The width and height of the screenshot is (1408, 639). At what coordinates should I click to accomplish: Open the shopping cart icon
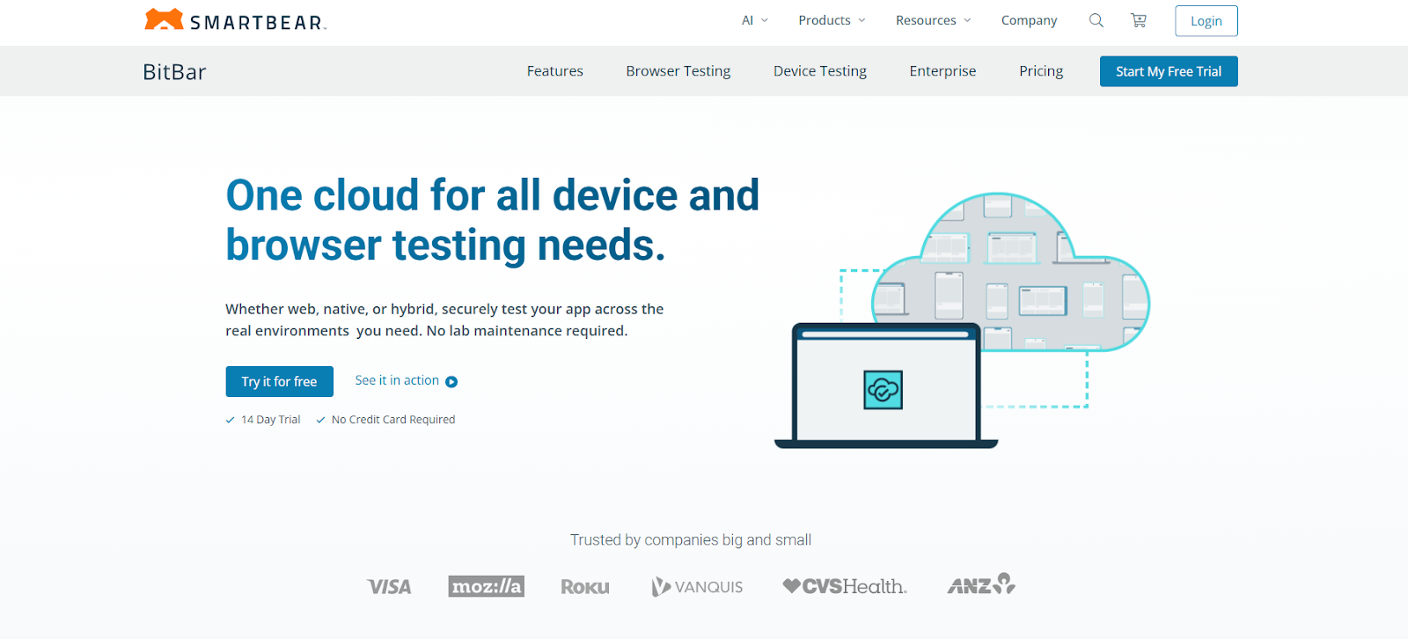point(1139,20)
